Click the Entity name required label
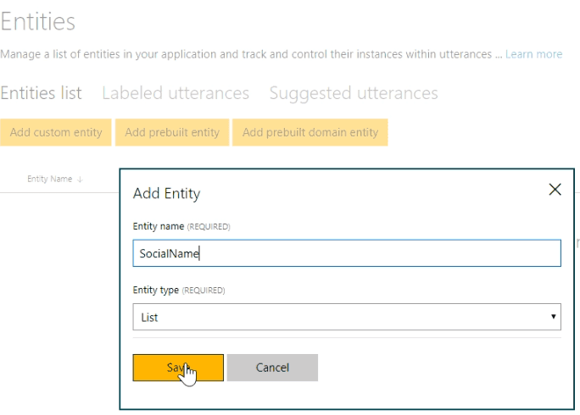 click(x=181, y=227)
